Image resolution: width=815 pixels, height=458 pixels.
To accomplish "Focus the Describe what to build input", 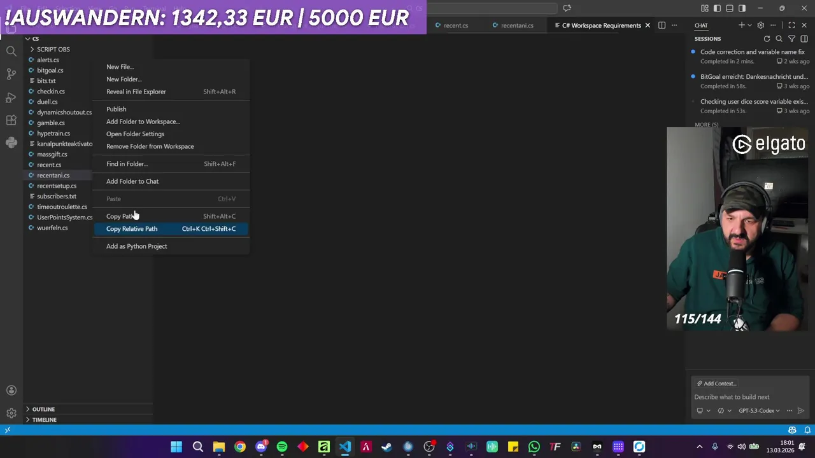I will 750,397.
